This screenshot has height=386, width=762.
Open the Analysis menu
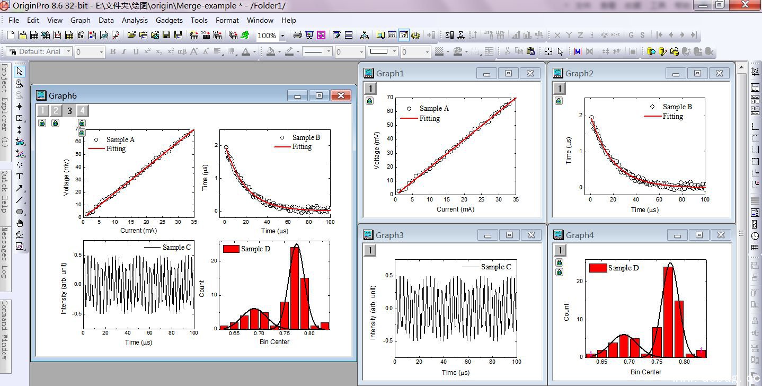[135, 20]
